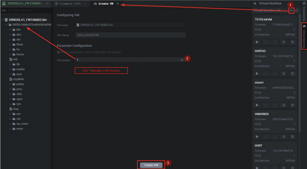Viewport: 307px width, 169px height.
Task: Expand the lib folder
Action: tap(10, 64)
